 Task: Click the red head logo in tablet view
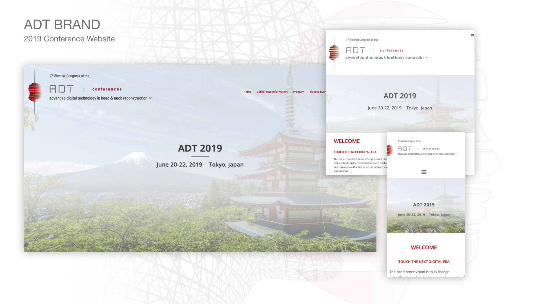[334, 53]
